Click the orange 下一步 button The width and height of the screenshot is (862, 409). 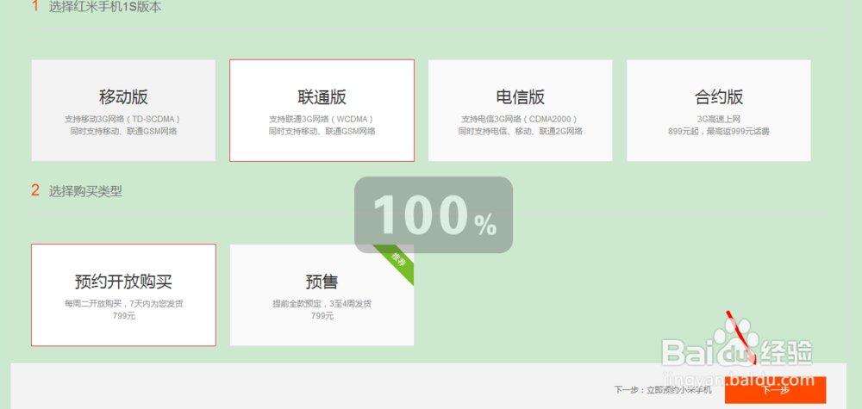pyautogui.click(x=775, y=390)
